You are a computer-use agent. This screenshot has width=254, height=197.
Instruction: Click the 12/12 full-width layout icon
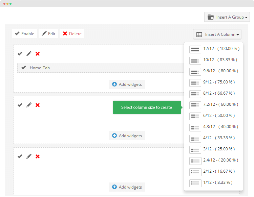point(195,49)
